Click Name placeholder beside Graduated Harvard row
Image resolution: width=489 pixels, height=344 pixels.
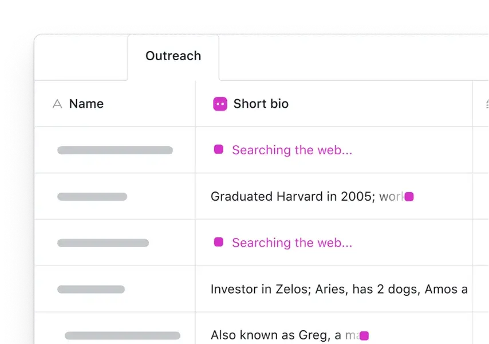(x=92, y=197)
